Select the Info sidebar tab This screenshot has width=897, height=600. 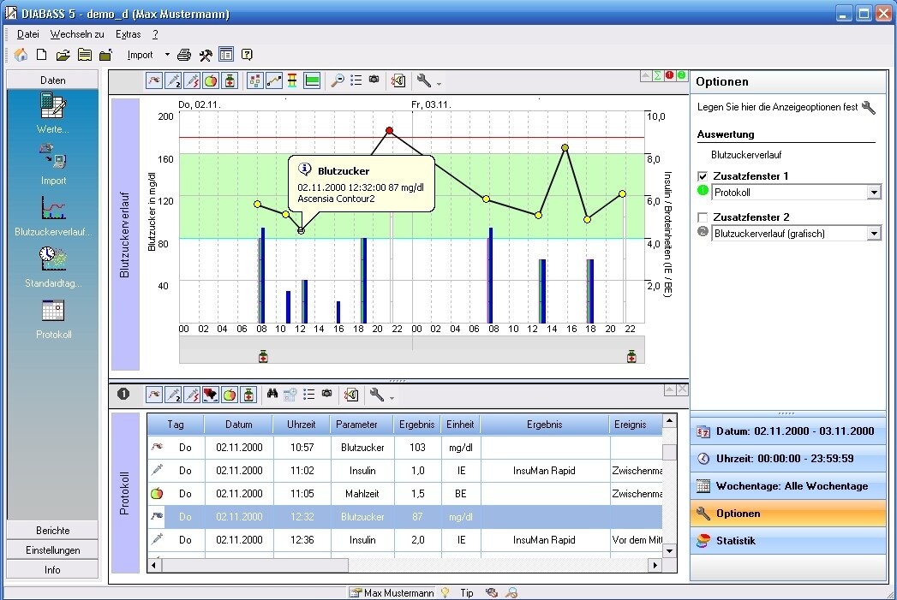click(52, 570)
